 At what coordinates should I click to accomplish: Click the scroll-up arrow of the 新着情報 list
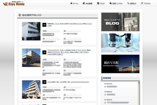point(139,82)
